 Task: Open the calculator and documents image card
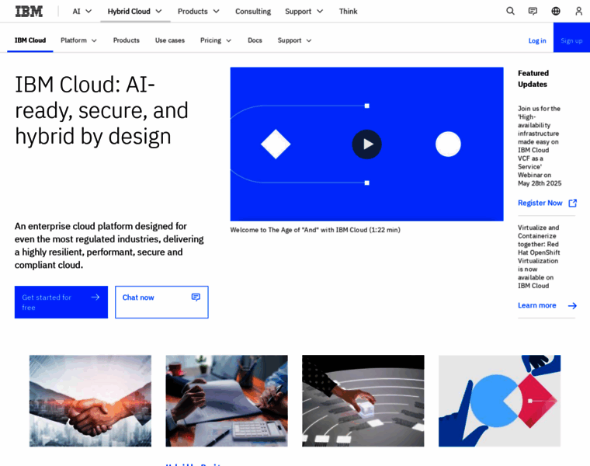click(x=227, y=401)
